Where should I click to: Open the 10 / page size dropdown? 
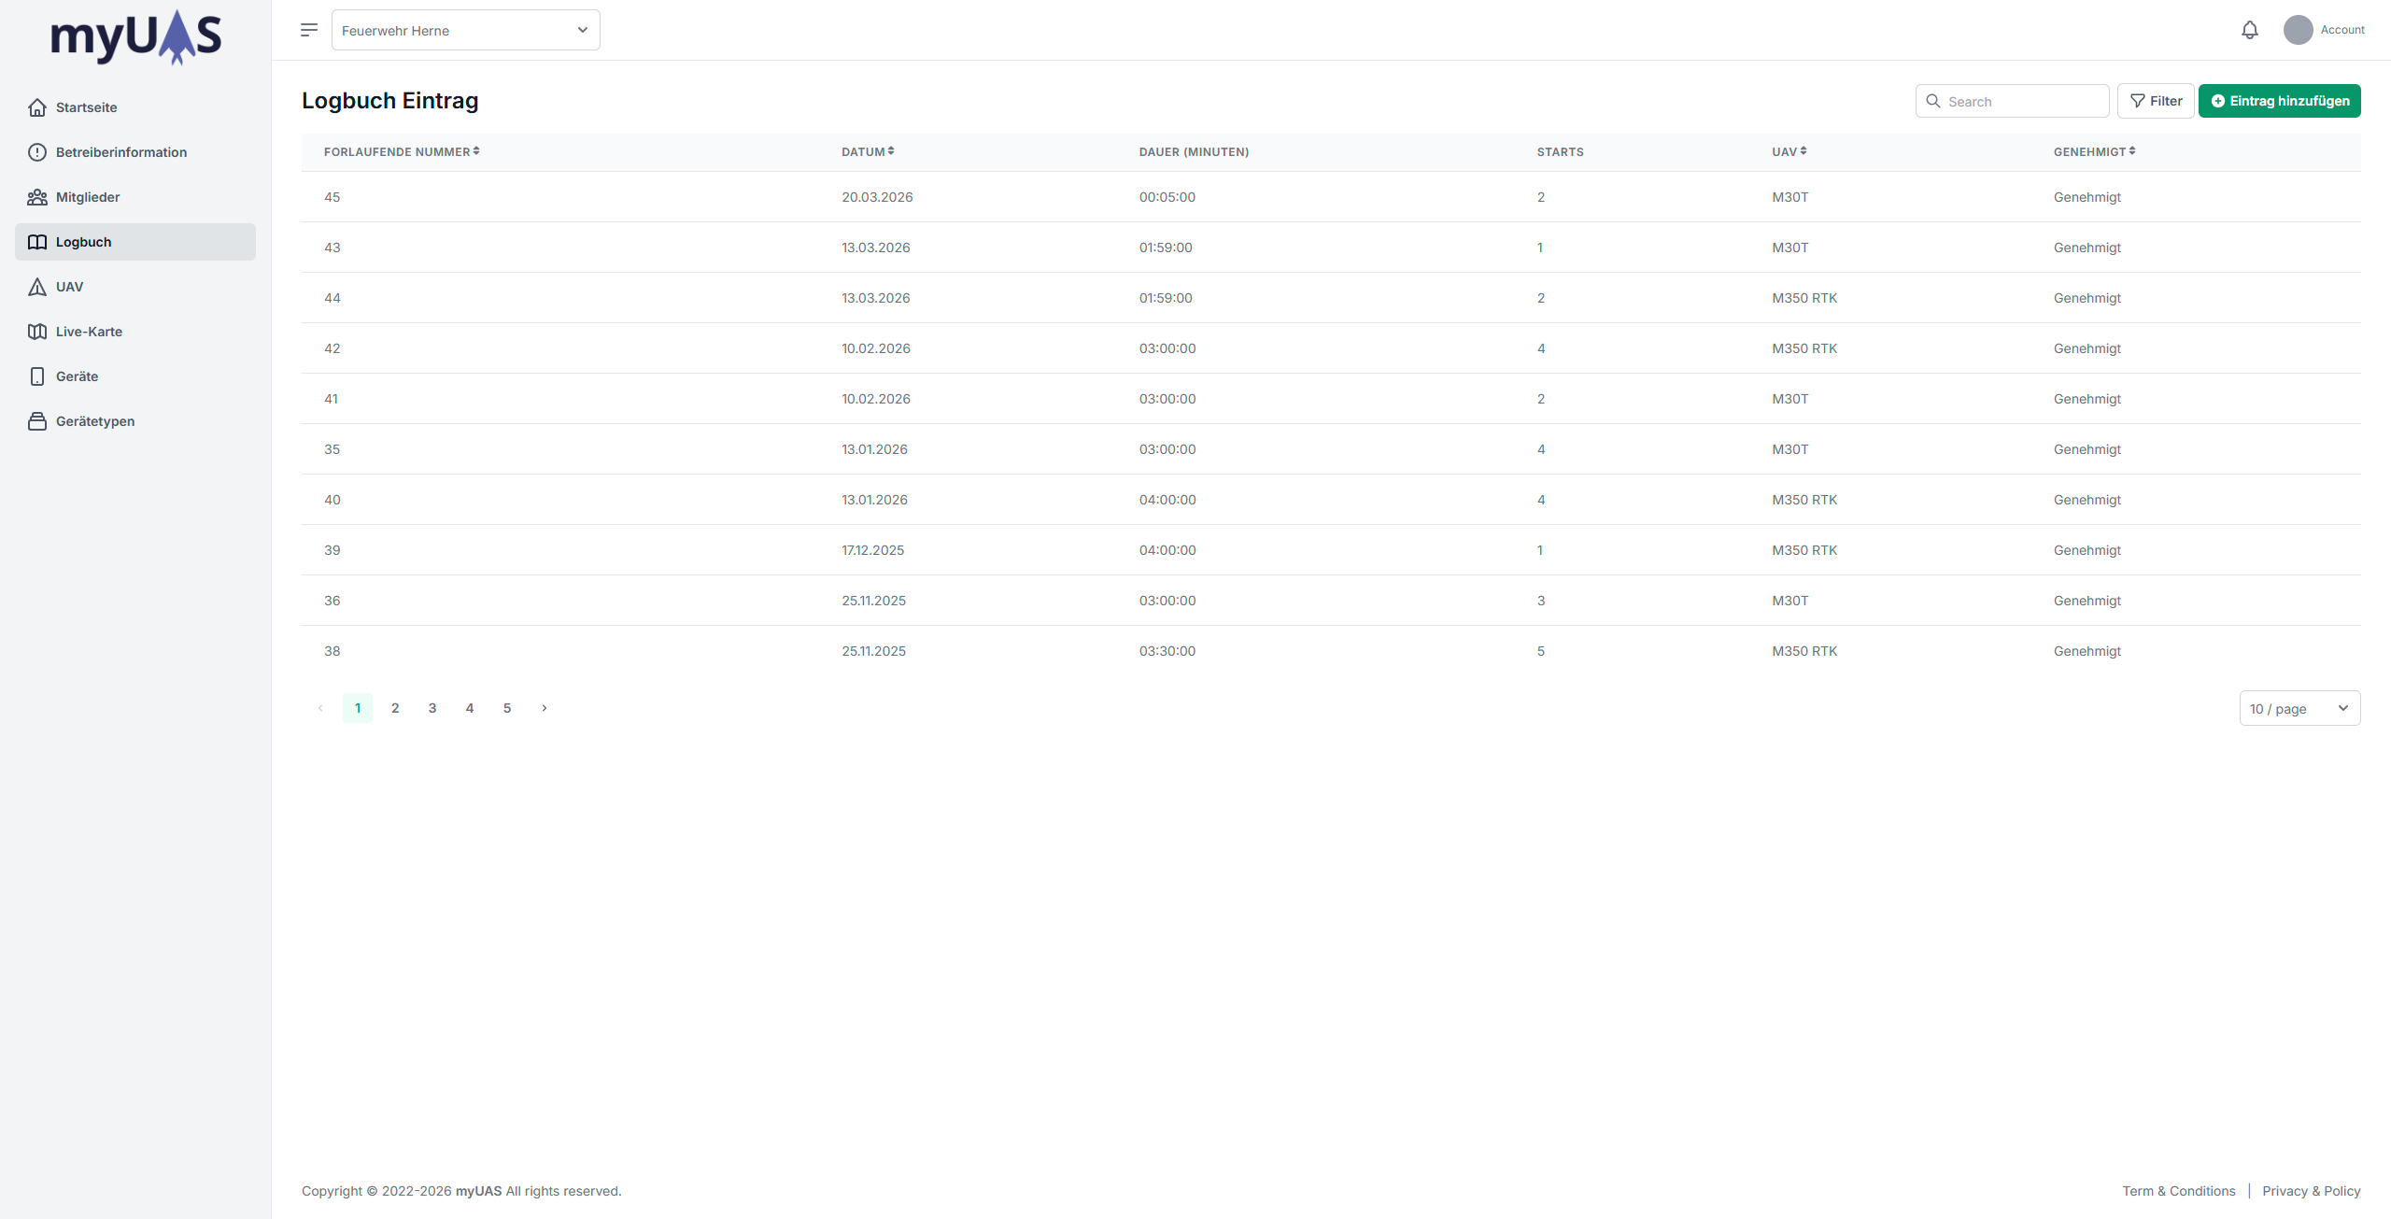point(2299,708)
